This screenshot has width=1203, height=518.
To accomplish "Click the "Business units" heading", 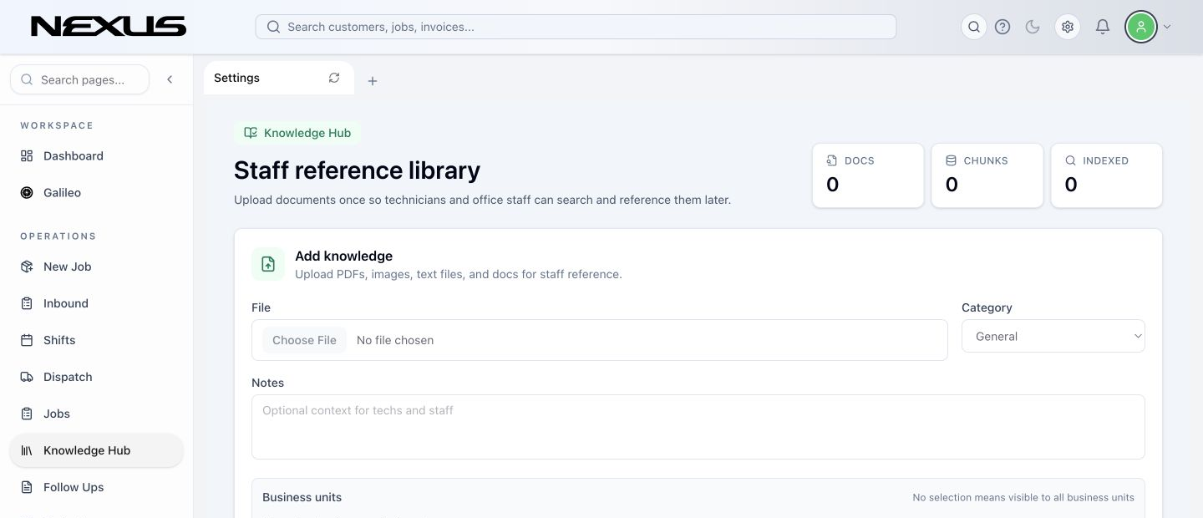I will (x=302, y=497).
